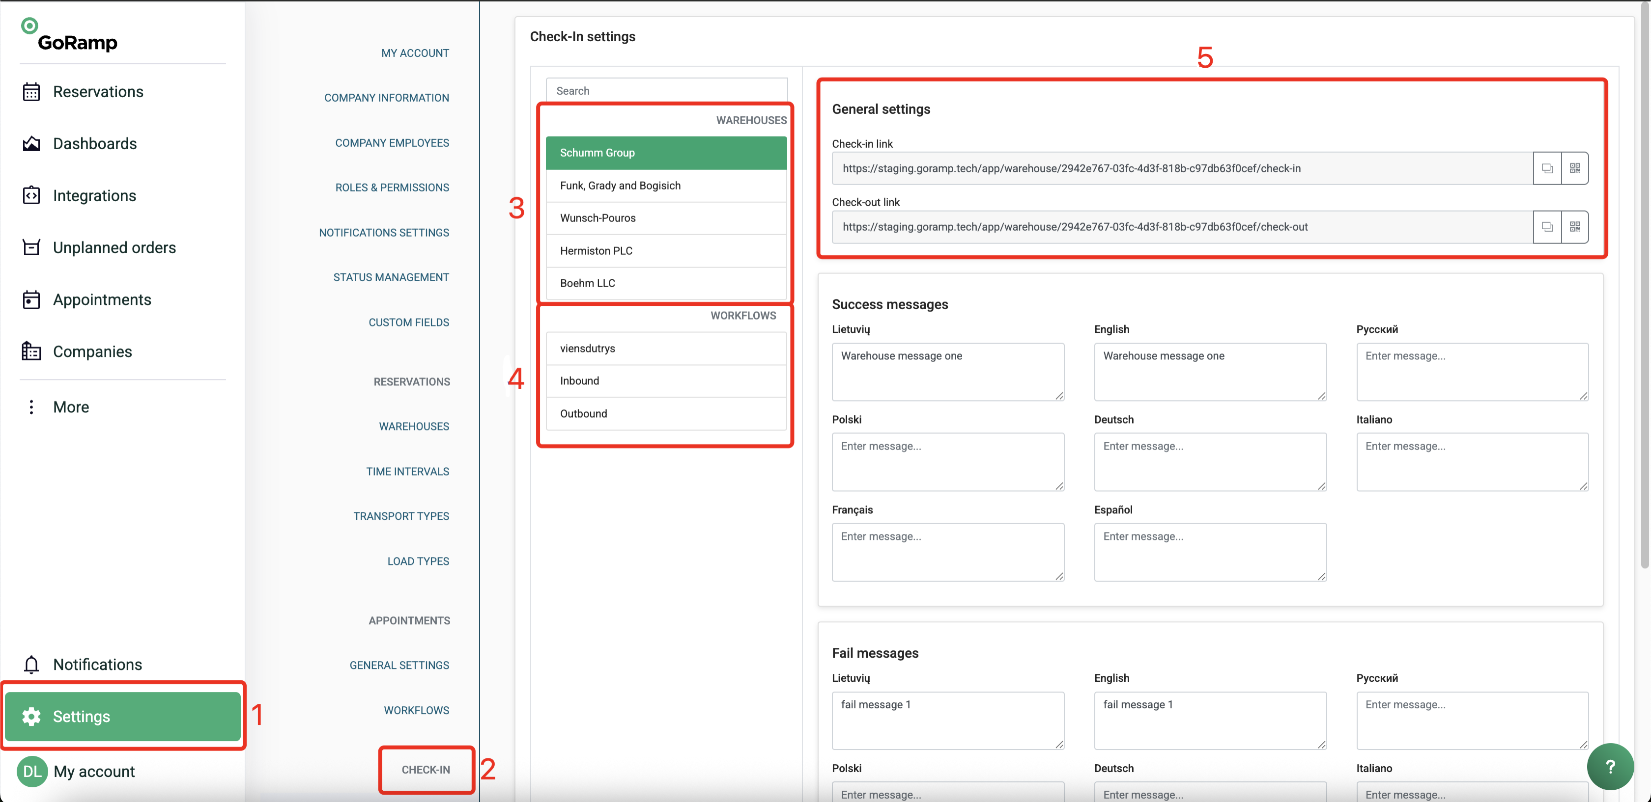Screen dimensions: 1651x802
Task: Click Русский fail message textarea
Action: tap(1472, 721)
